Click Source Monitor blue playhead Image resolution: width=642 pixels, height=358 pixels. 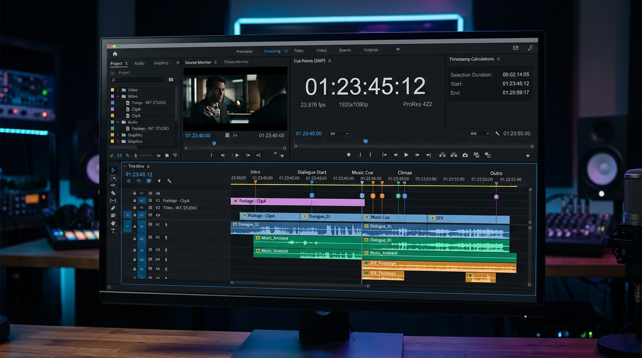click(214, 144)
